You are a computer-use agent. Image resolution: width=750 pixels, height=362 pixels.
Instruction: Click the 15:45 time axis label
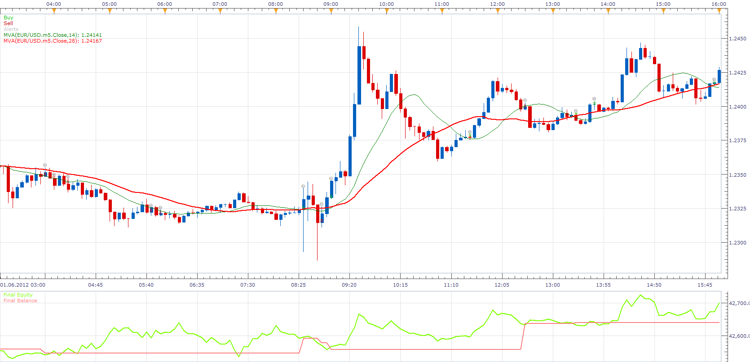(x=705, y=285)
